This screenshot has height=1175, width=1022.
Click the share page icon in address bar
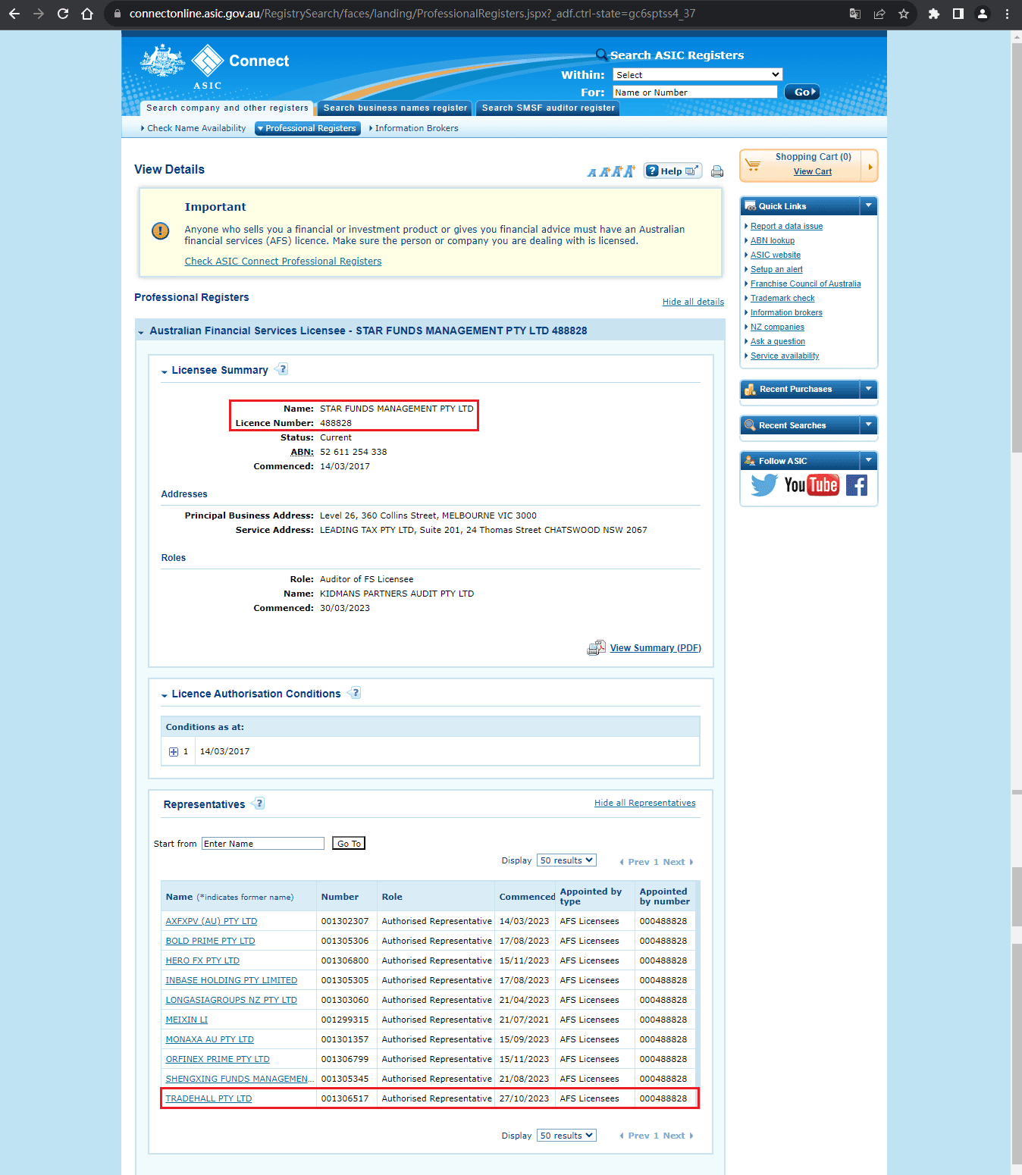(x=879, y=14)
